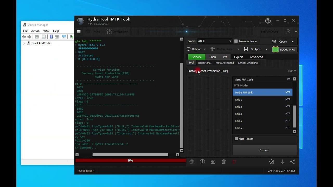Open the Repair IMEI sub-tab
The image size is (333, 187).
click(x=205, y=63)
